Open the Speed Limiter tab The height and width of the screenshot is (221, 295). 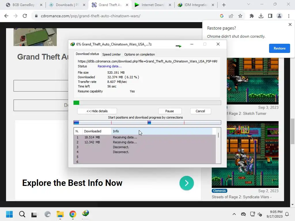(111, 54)
